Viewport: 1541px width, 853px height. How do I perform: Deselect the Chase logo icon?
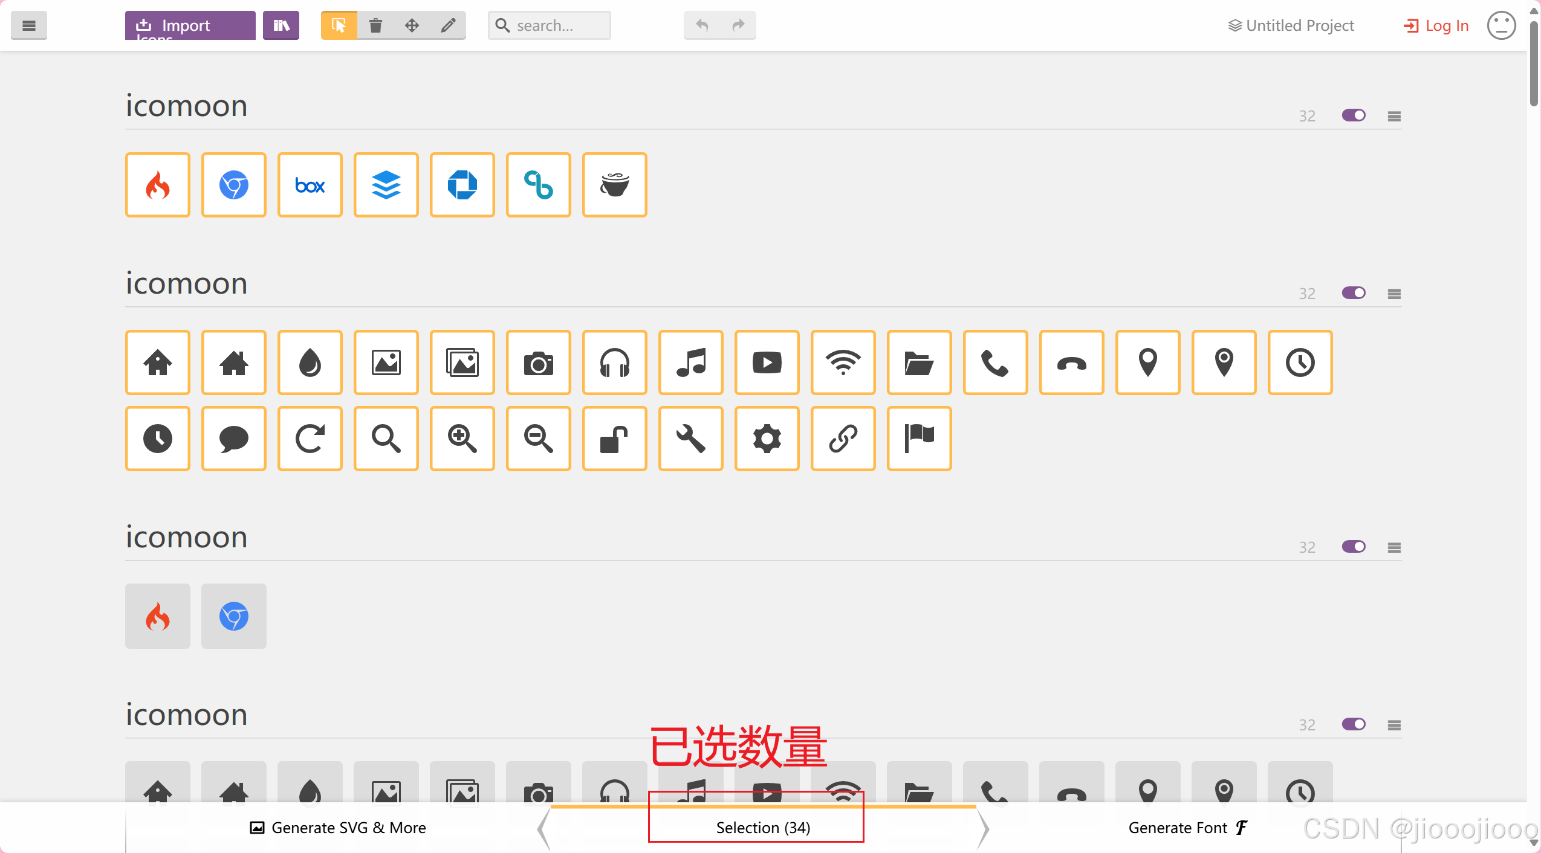click(x=462, y=185)
